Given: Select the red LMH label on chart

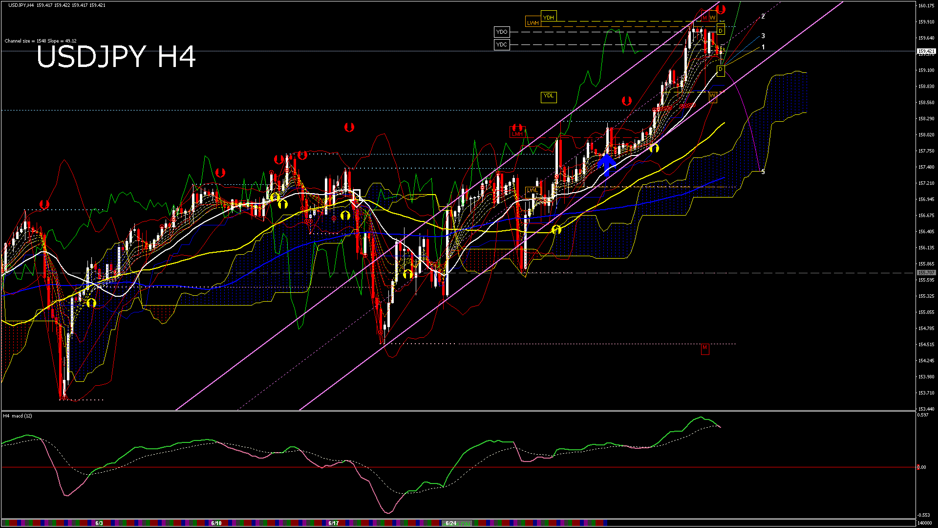Looking at the screenshot, I should tap(517, 133).
